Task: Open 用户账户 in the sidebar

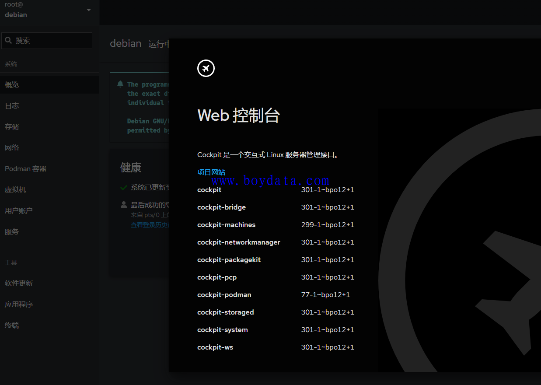Action: (49, 211)
